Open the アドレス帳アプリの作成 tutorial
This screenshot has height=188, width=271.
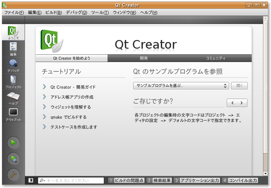point(72,97)
